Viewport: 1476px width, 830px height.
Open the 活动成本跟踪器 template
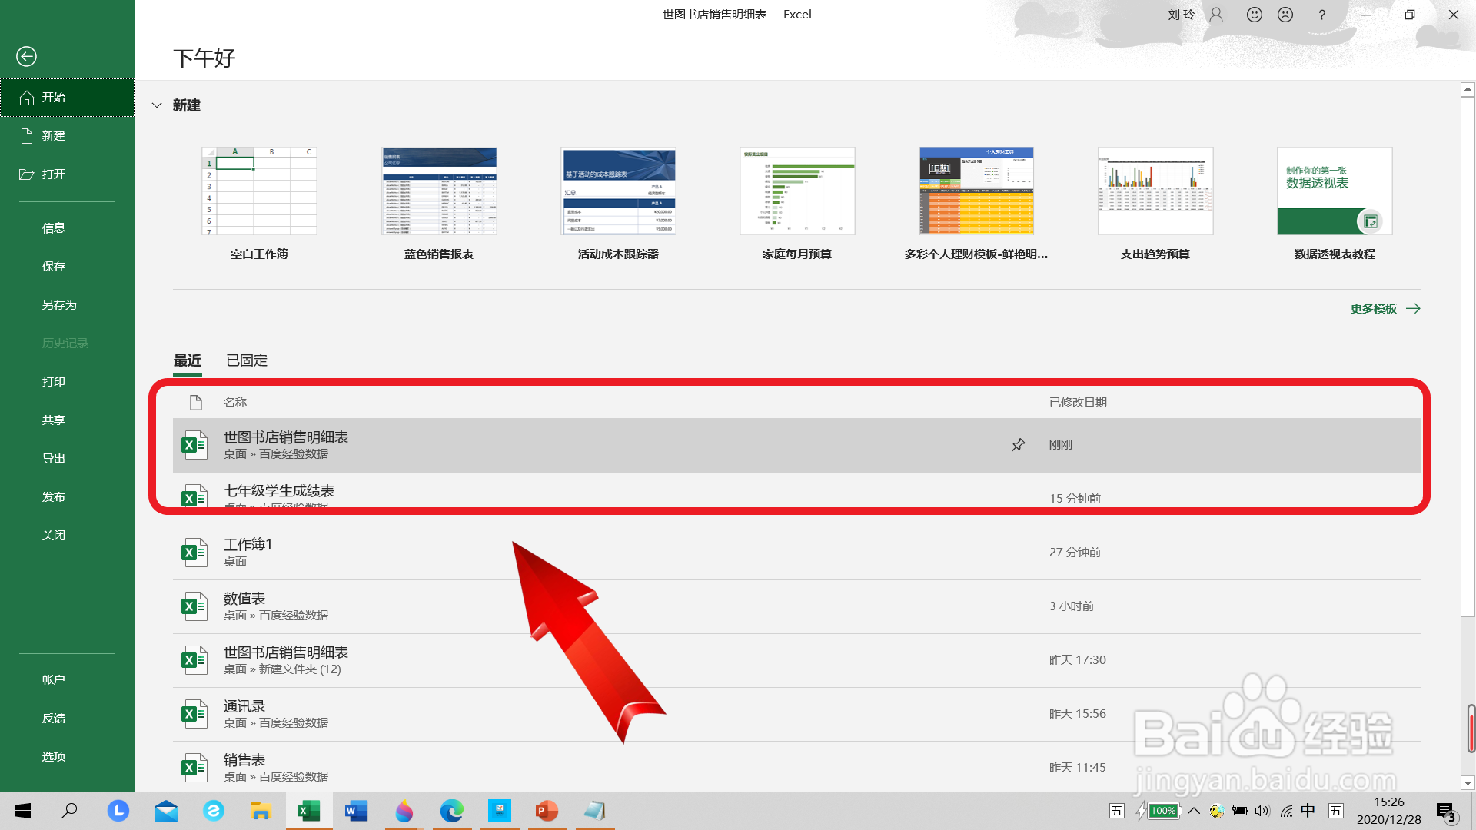[618, 191]
